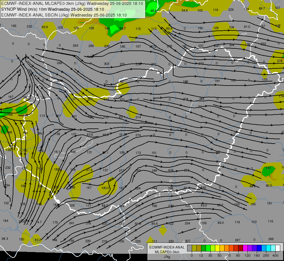Click the map value 93.6

[x=45, y=27]
